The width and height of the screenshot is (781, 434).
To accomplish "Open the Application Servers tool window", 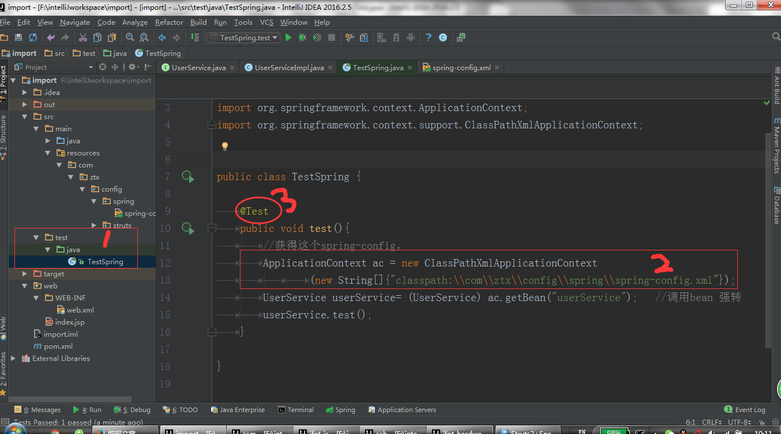I will pyautogui.click(x=401, y=410).
